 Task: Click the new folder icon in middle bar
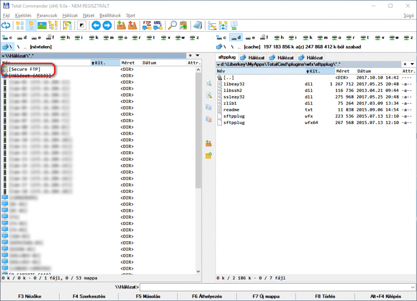point(209,155)
